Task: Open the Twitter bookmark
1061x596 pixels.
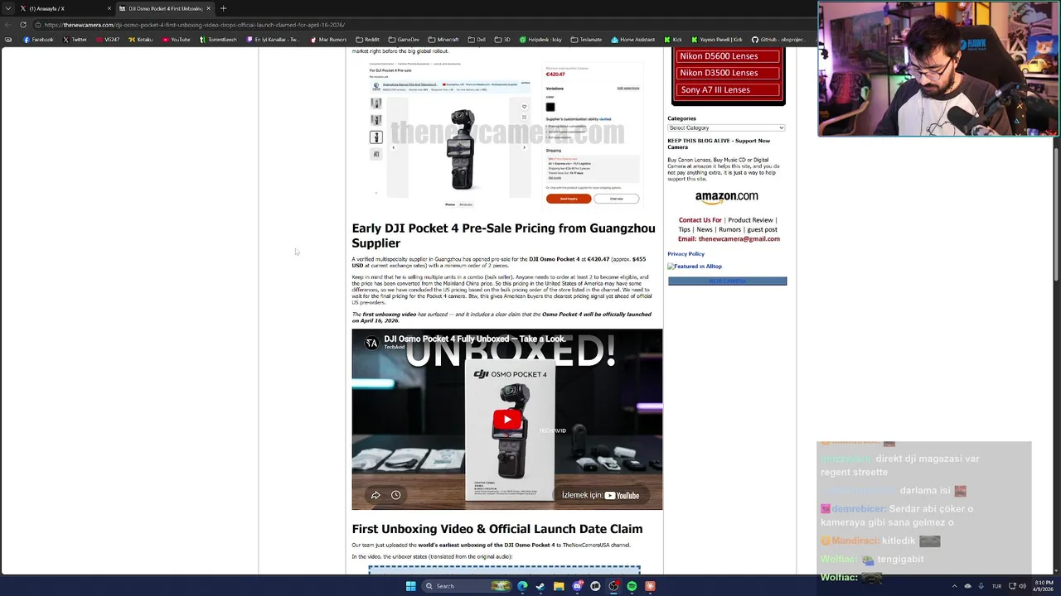Action: pos(75,40)
